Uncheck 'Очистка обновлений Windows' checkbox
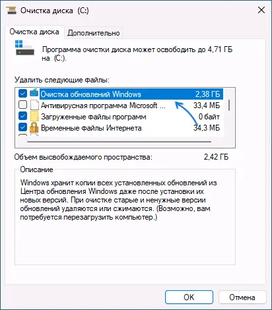 pos(22,94)
